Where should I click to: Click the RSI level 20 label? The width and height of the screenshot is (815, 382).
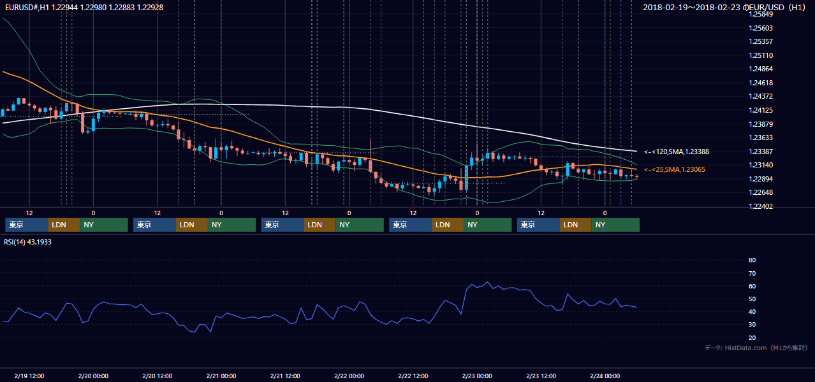click(x=752, y=337)
